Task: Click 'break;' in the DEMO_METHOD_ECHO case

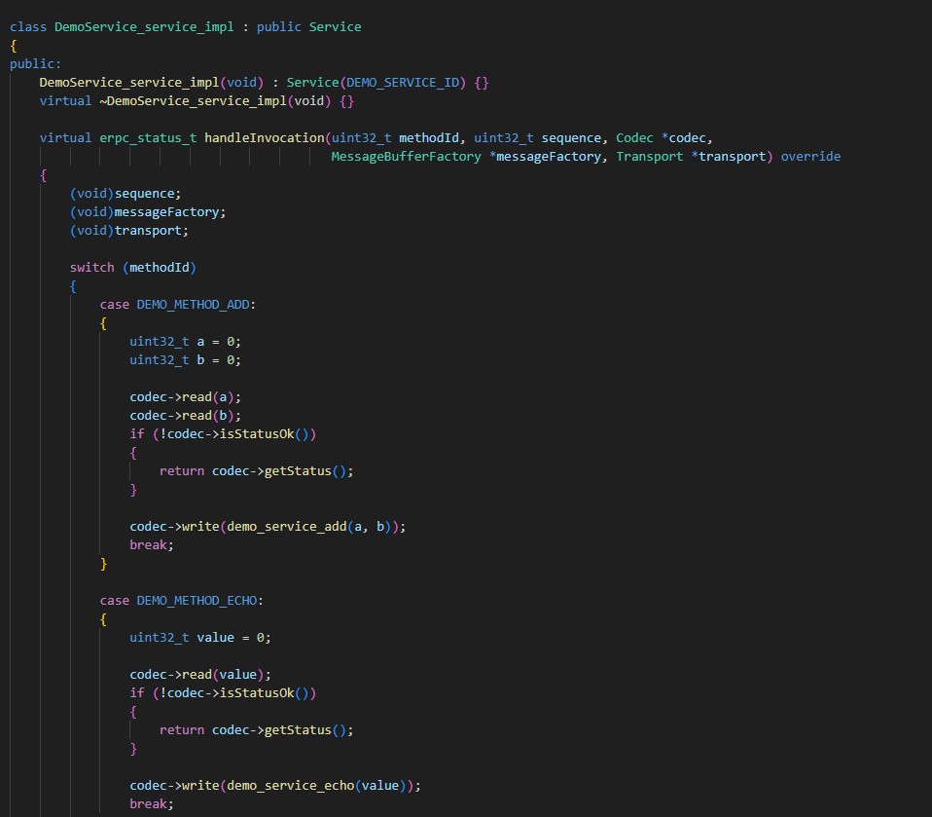Action: coord(152,804)
